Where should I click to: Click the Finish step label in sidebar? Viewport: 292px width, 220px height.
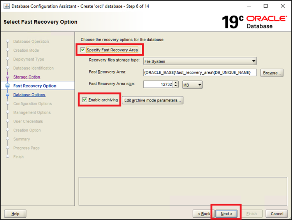click(18, 157)
